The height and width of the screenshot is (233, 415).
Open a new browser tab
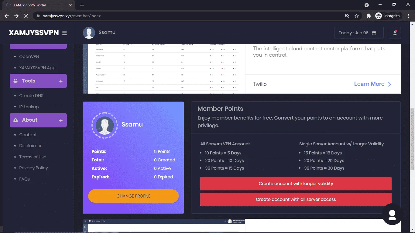click(82, 5)
